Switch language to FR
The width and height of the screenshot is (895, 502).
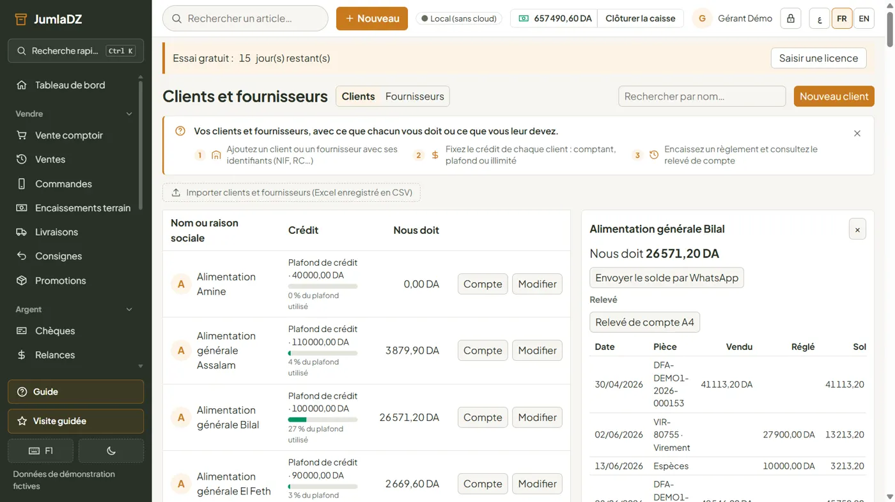point(842,19)
